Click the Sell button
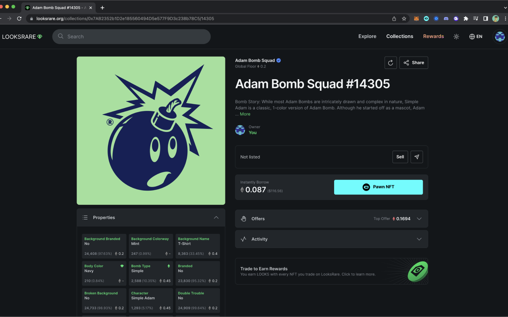The height and width of the screenshot is (317, 508). pos(400,157)
